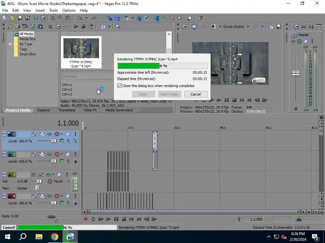Click the lightning bolt icon in Project Media
Screen dimensions: 325x243
click(x=10, y=27)
